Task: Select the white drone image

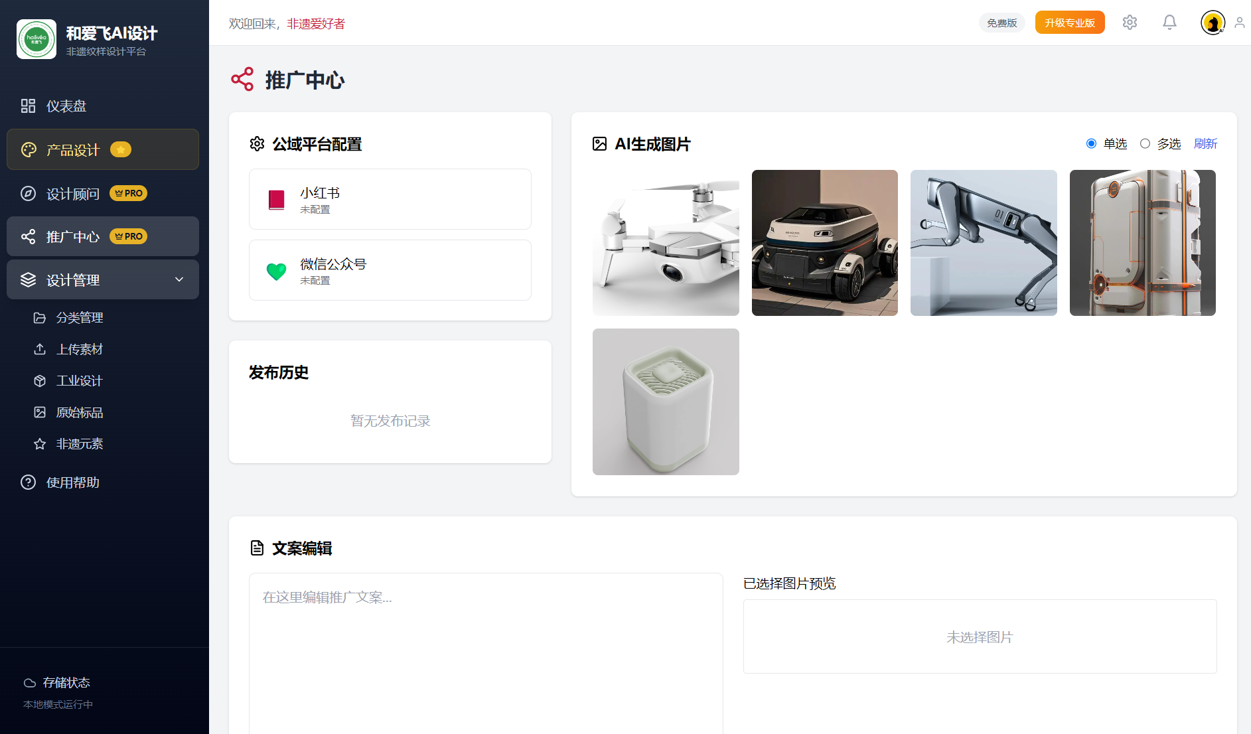Action: click(666, 243)
